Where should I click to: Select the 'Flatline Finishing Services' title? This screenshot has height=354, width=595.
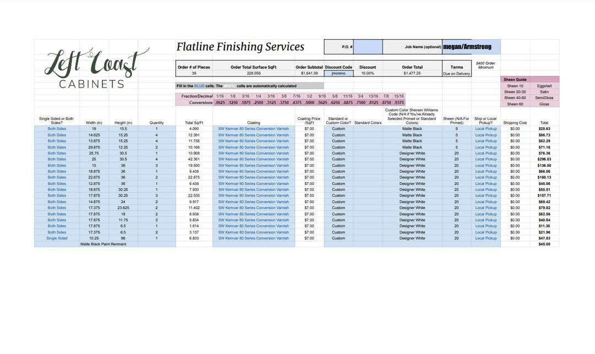[241, 47]
